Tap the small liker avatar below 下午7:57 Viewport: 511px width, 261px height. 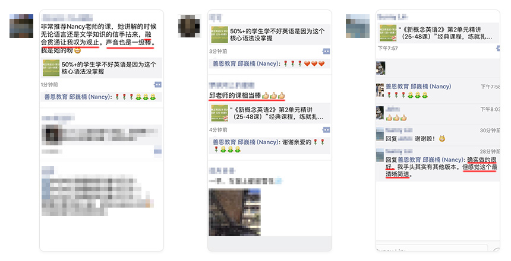point(381,68)
